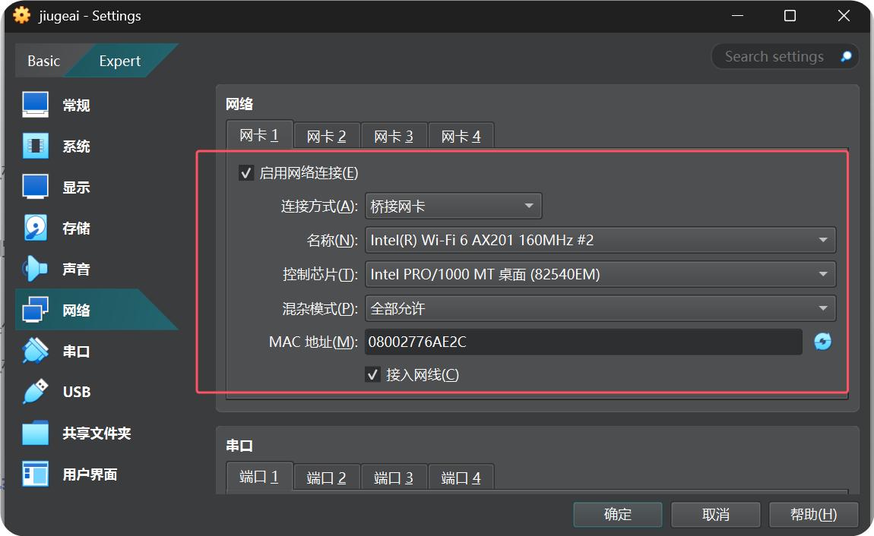Switch to the Basic mode tab
Screen dimensions: 874x536
(43, 61)
